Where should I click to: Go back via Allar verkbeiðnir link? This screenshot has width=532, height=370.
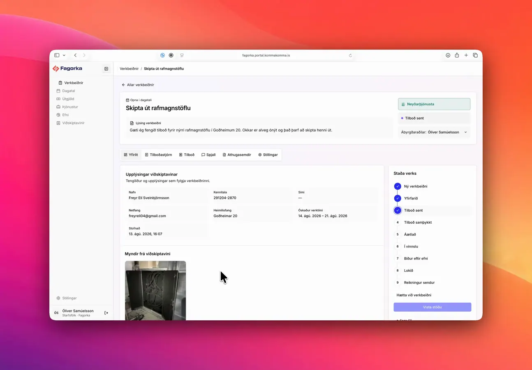pyautogui.click(x=138, y=85)
